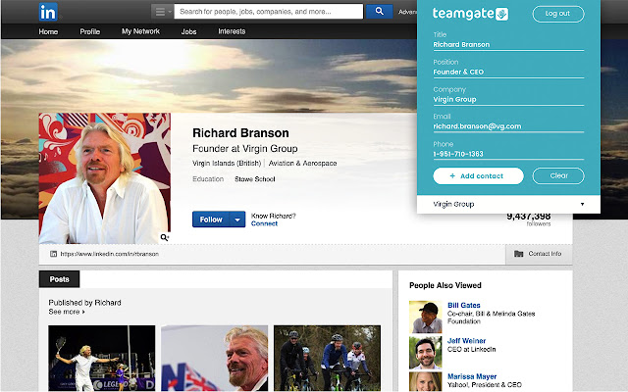This screenshot has height=392, width=628.
Task: Click Bill Gates photo thumbnail
Action: coord(425,317)
